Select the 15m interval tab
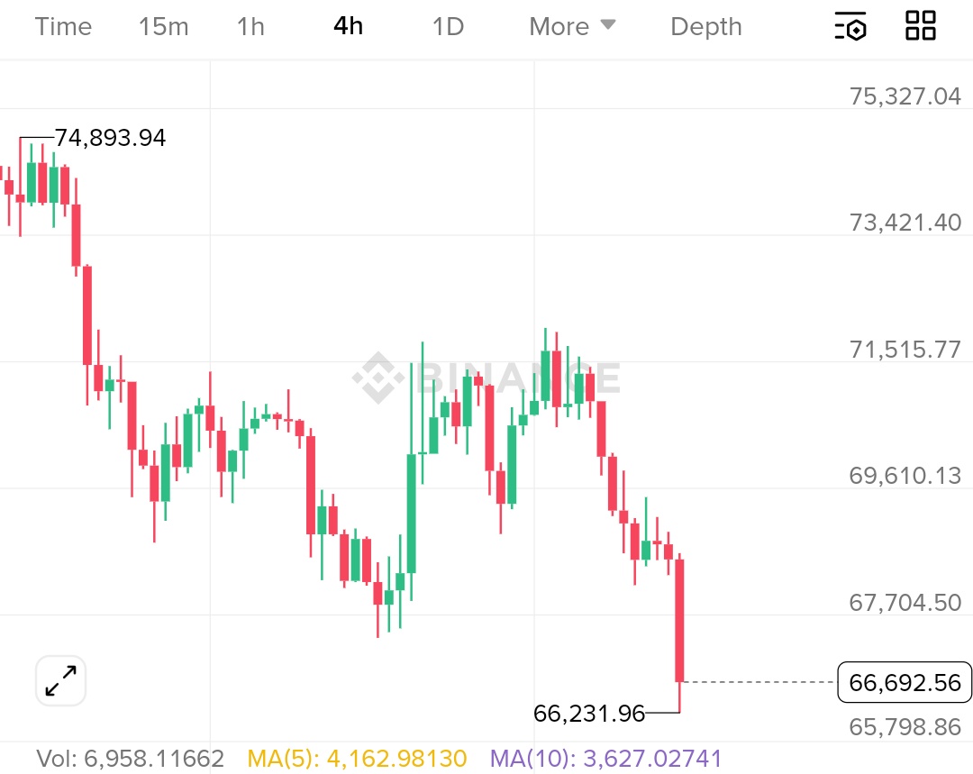 [x=164, y=26]
